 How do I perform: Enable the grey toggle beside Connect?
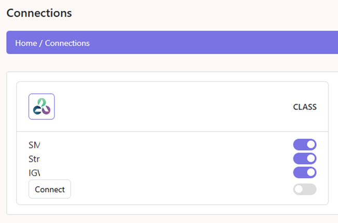[x=305, y=189]
